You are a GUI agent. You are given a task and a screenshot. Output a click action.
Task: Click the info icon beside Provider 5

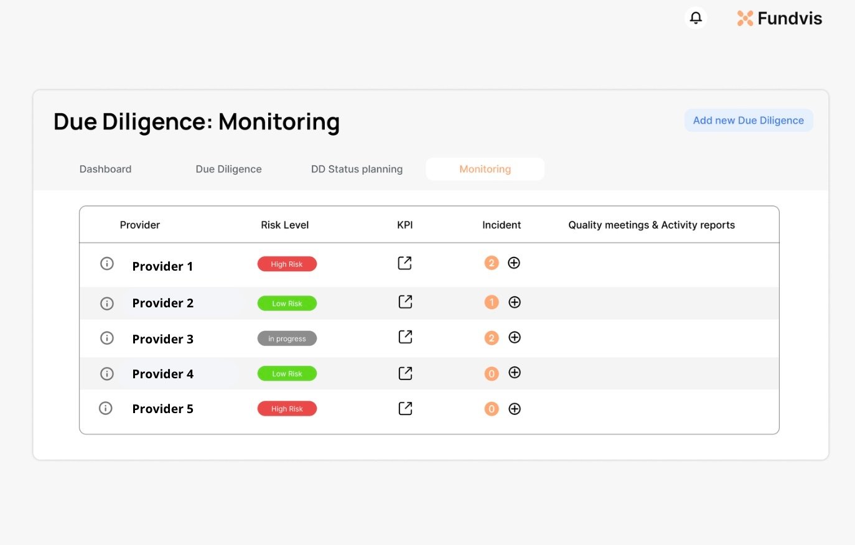(106, 408)
